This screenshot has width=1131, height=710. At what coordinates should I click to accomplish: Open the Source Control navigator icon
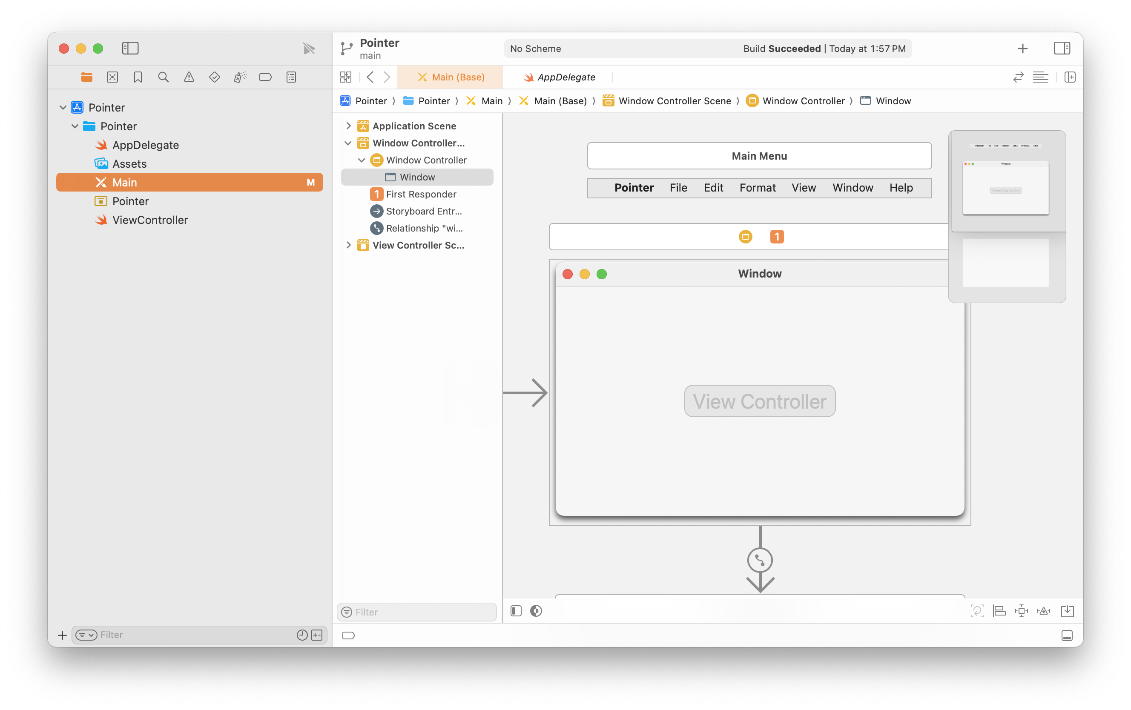coord(112,77)
